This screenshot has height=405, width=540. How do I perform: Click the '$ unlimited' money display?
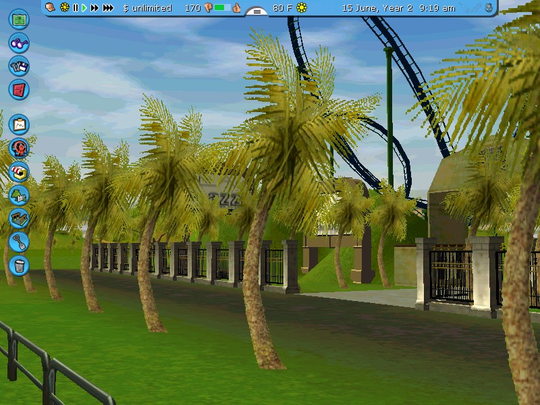point(147,8)
